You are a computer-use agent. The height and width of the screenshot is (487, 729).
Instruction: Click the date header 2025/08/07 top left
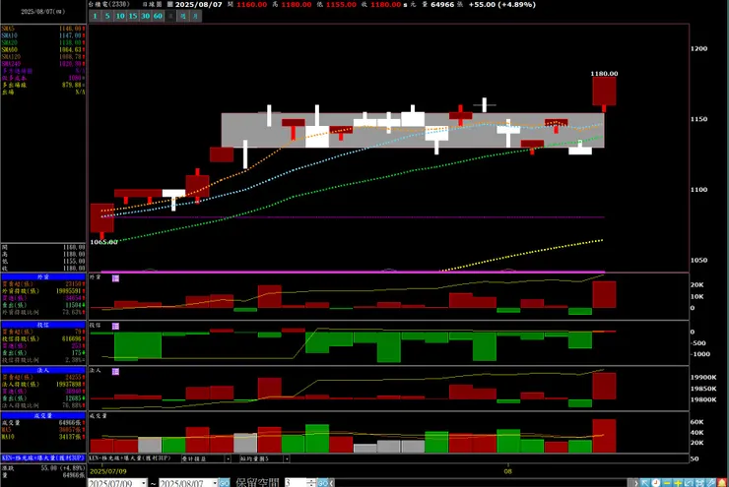[x=42, y=12]
